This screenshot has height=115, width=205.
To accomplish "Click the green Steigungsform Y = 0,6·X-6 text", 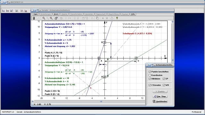I will tap(57, 65).
